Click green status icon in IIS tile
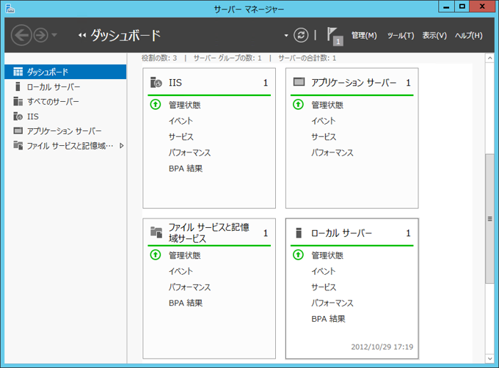 point(156,104)
